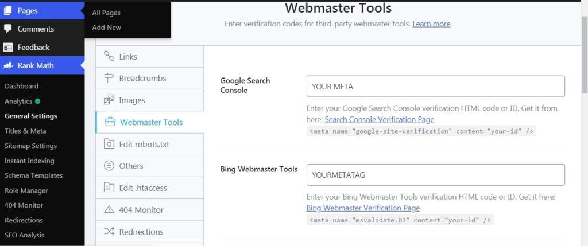The height and width of the screenshot is (246, 588).
Task: Click the green Analytics status dot
Action: [37, 101]
